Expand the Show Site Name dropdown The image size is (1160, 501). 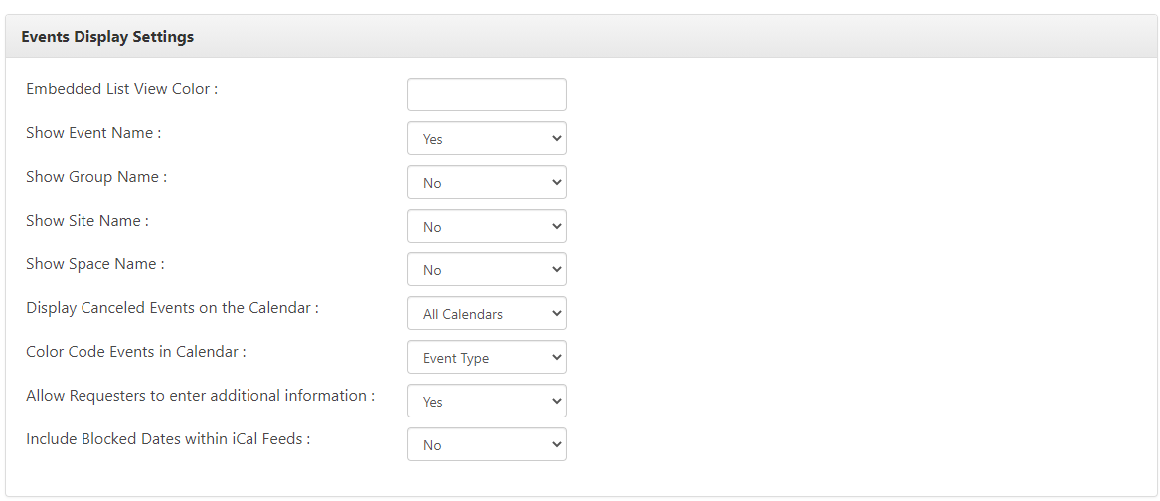(486, 226)
